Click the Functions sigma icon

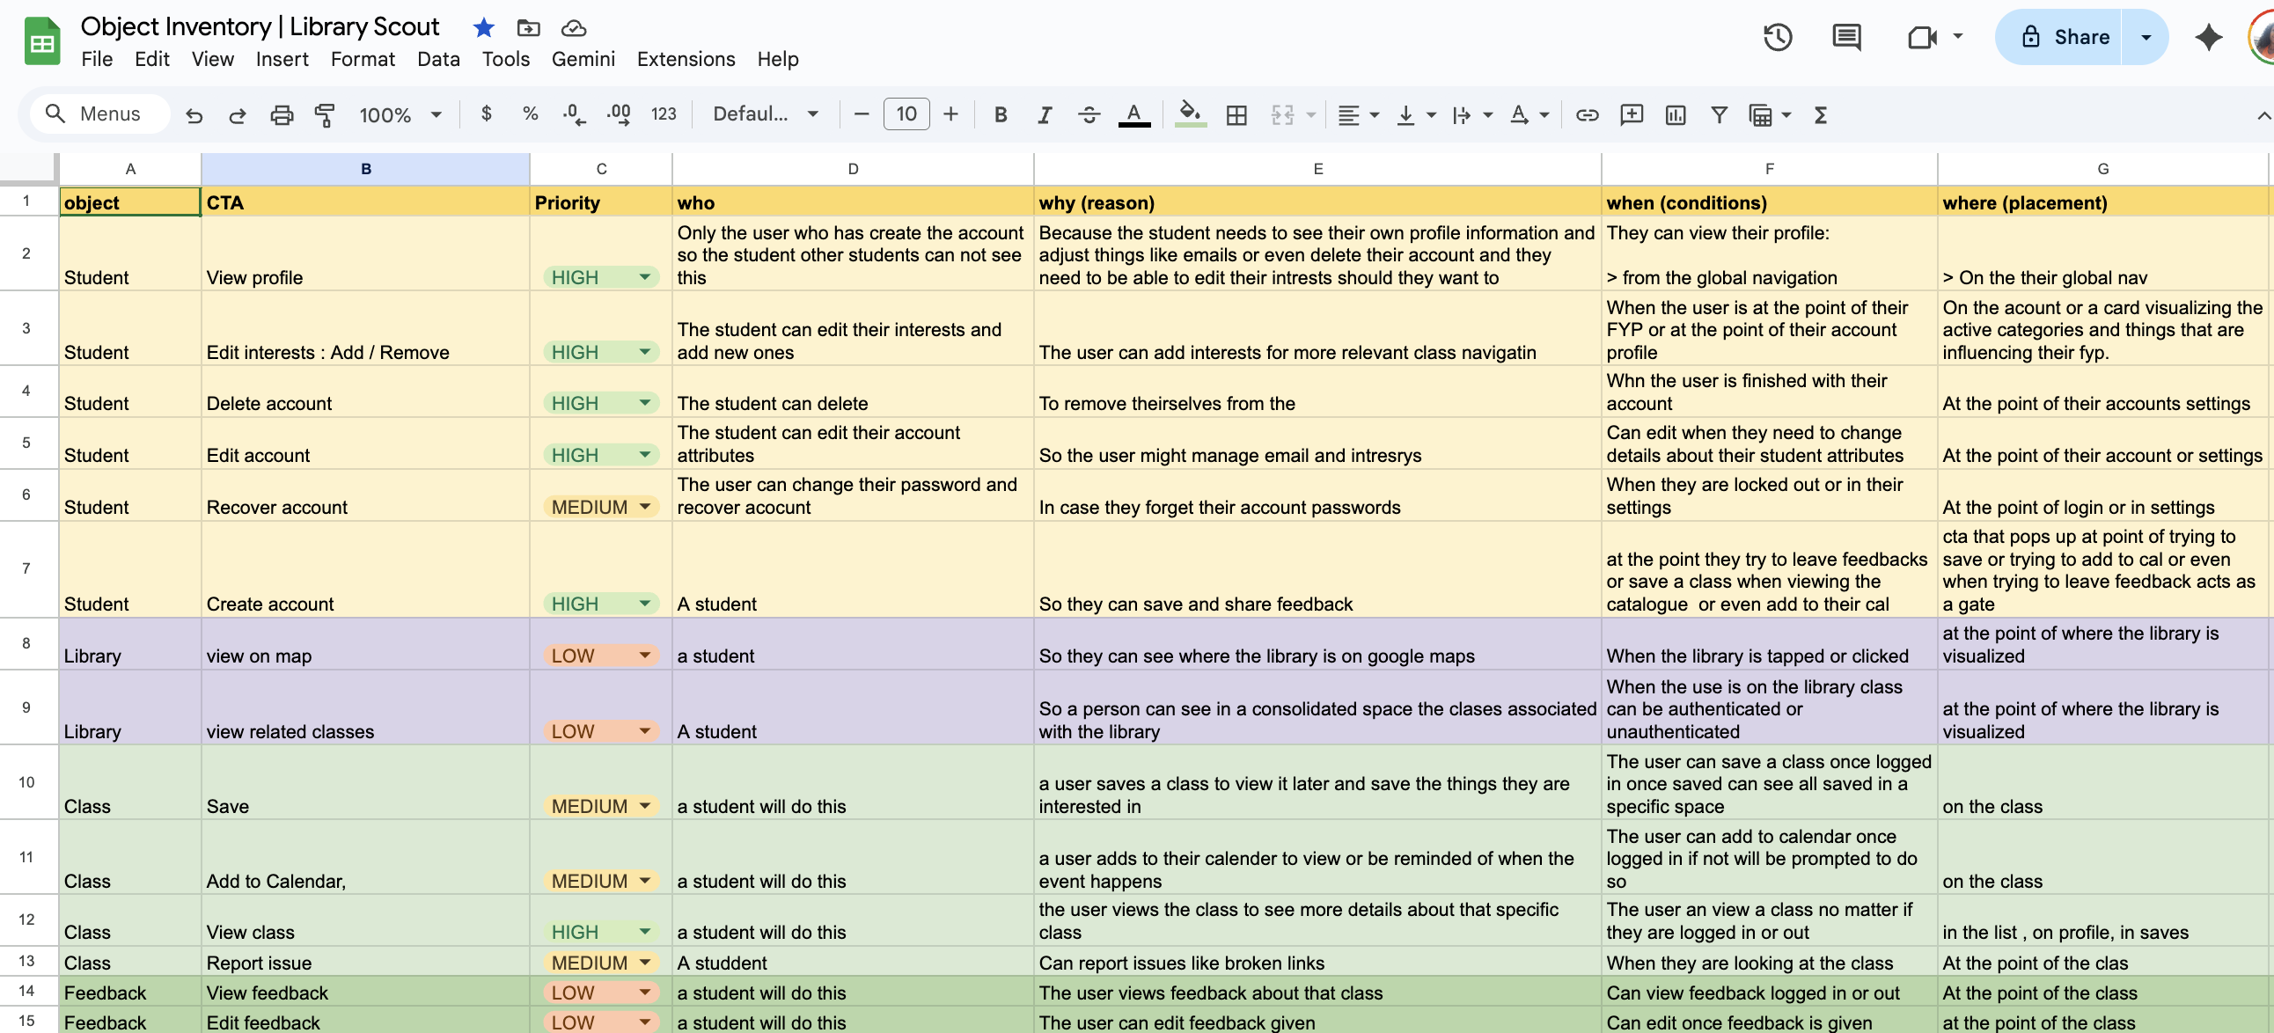(x=1819, y=114)
